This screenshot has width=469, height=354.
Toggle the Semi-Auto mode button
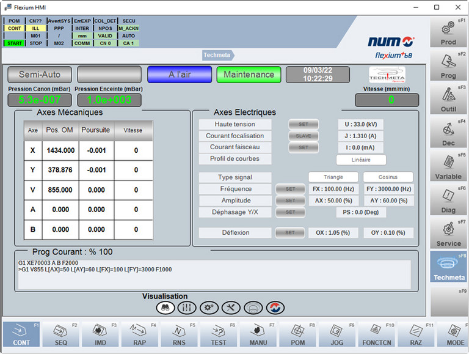(40, 75)
